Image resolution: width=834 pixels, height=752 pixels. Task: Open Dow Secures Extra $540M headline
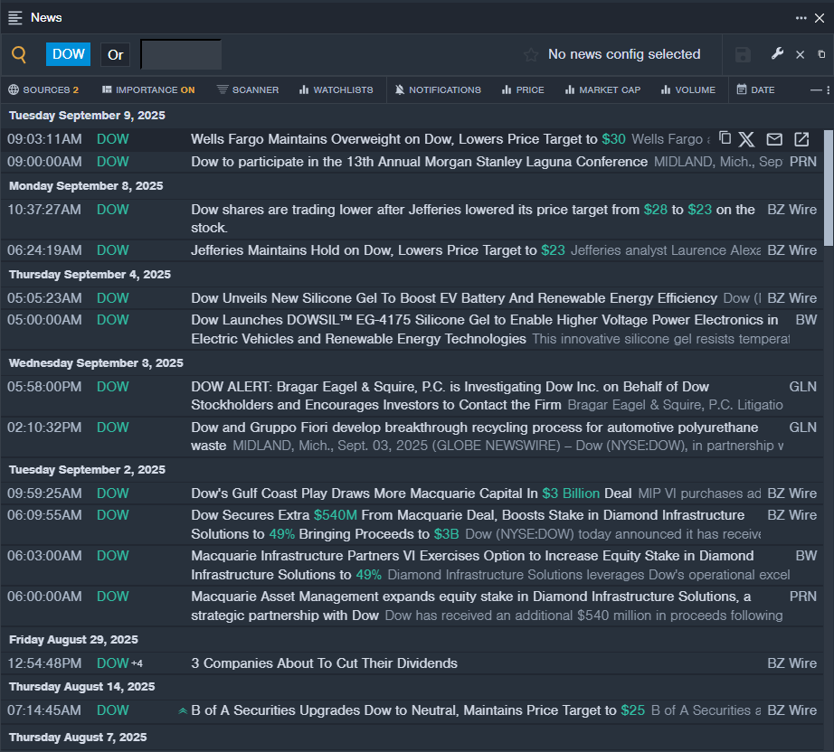click(468, 524)
